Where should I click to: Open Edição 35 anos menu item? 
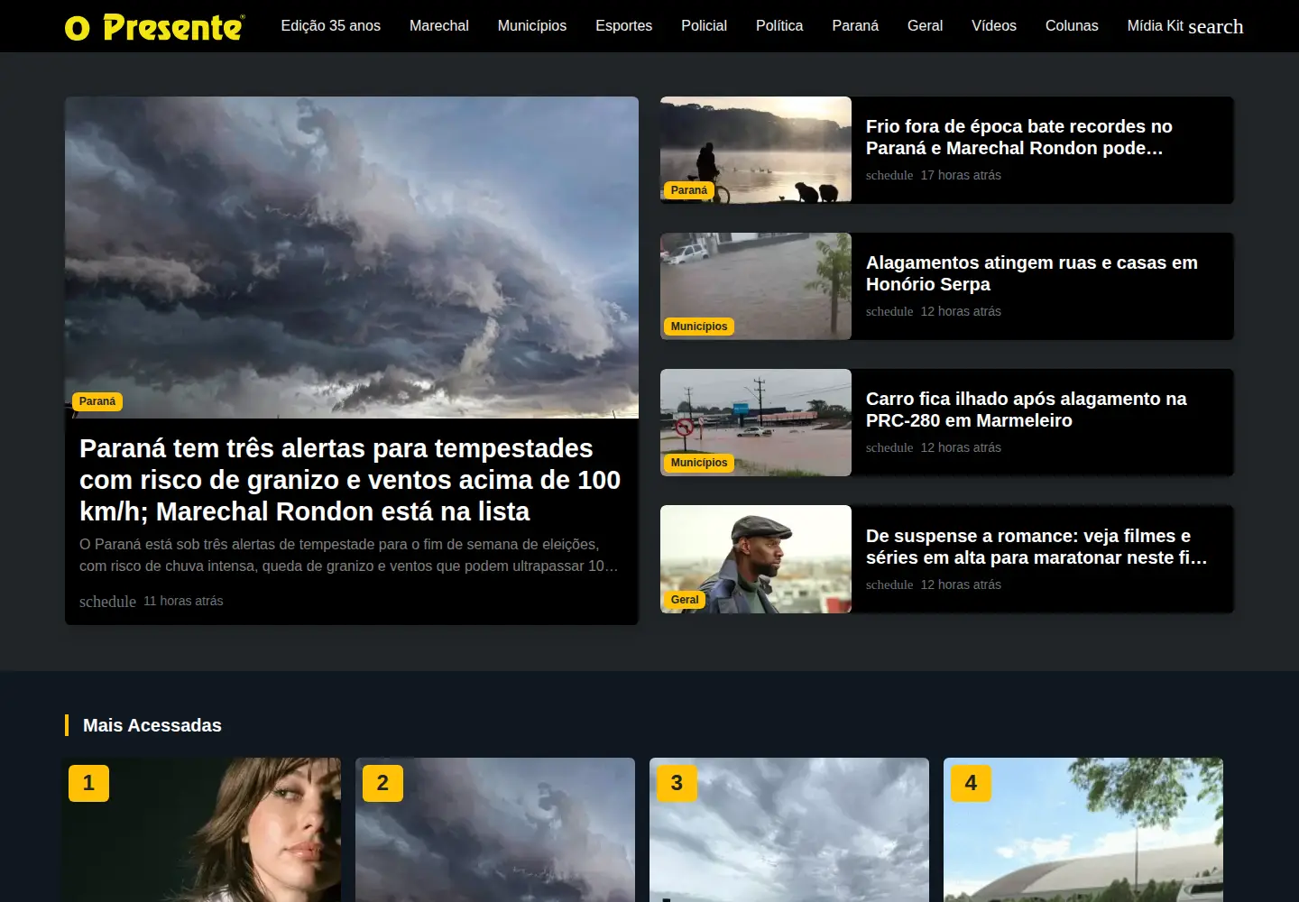click(x=330, y=26)
